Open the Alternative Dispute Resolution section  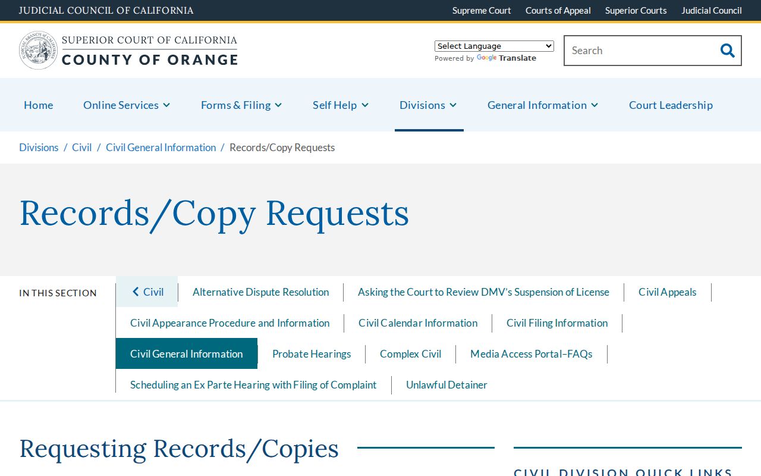[x=261, y=292]
